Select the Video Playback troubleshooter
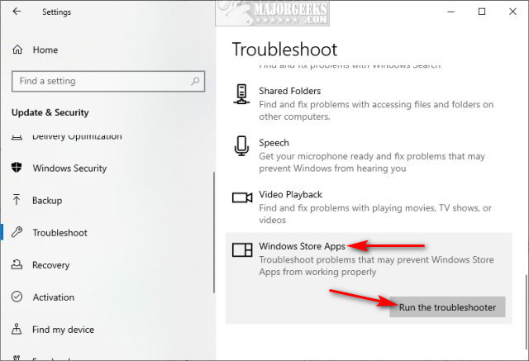The height and width of the screenshot is (361, 529). (x=290, y=195)
